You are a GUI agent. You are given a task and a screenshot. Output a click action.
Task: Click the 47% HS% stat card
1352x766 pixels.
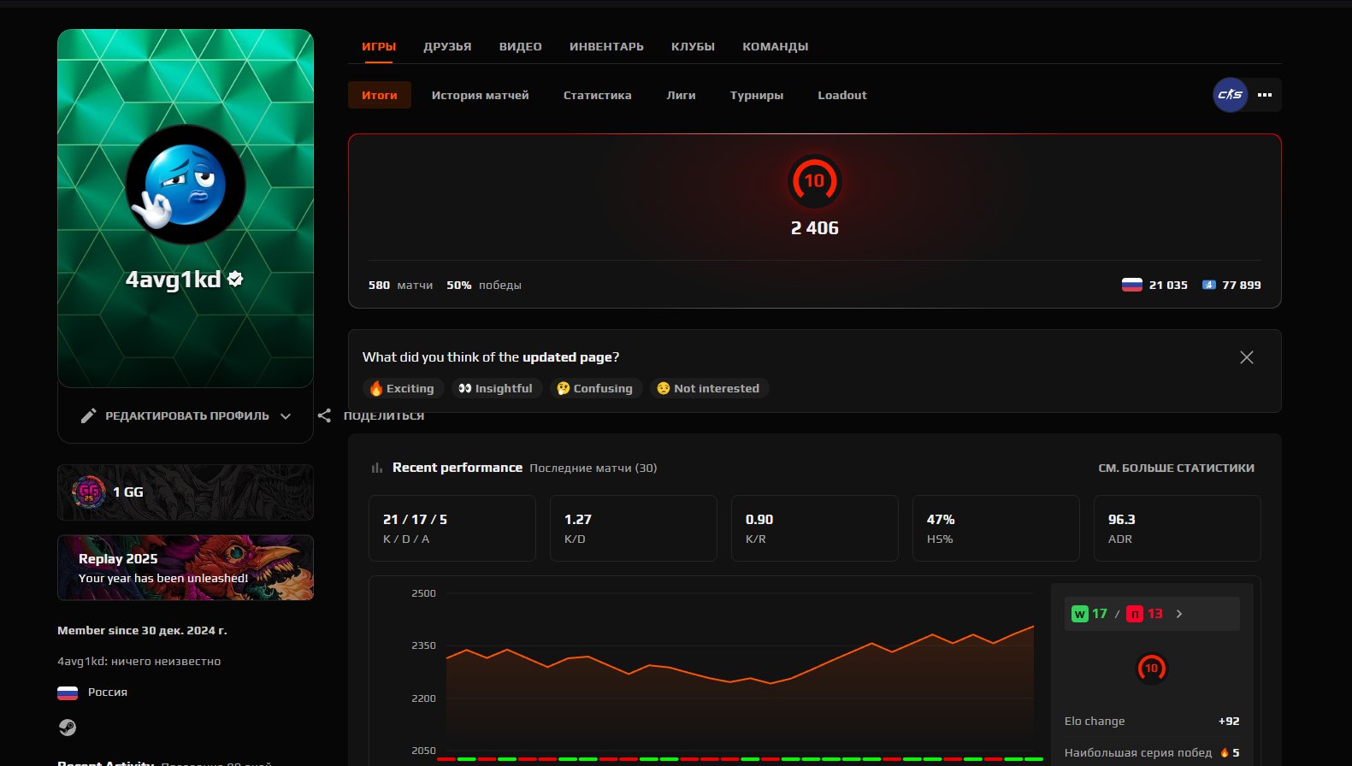[996, 528]
